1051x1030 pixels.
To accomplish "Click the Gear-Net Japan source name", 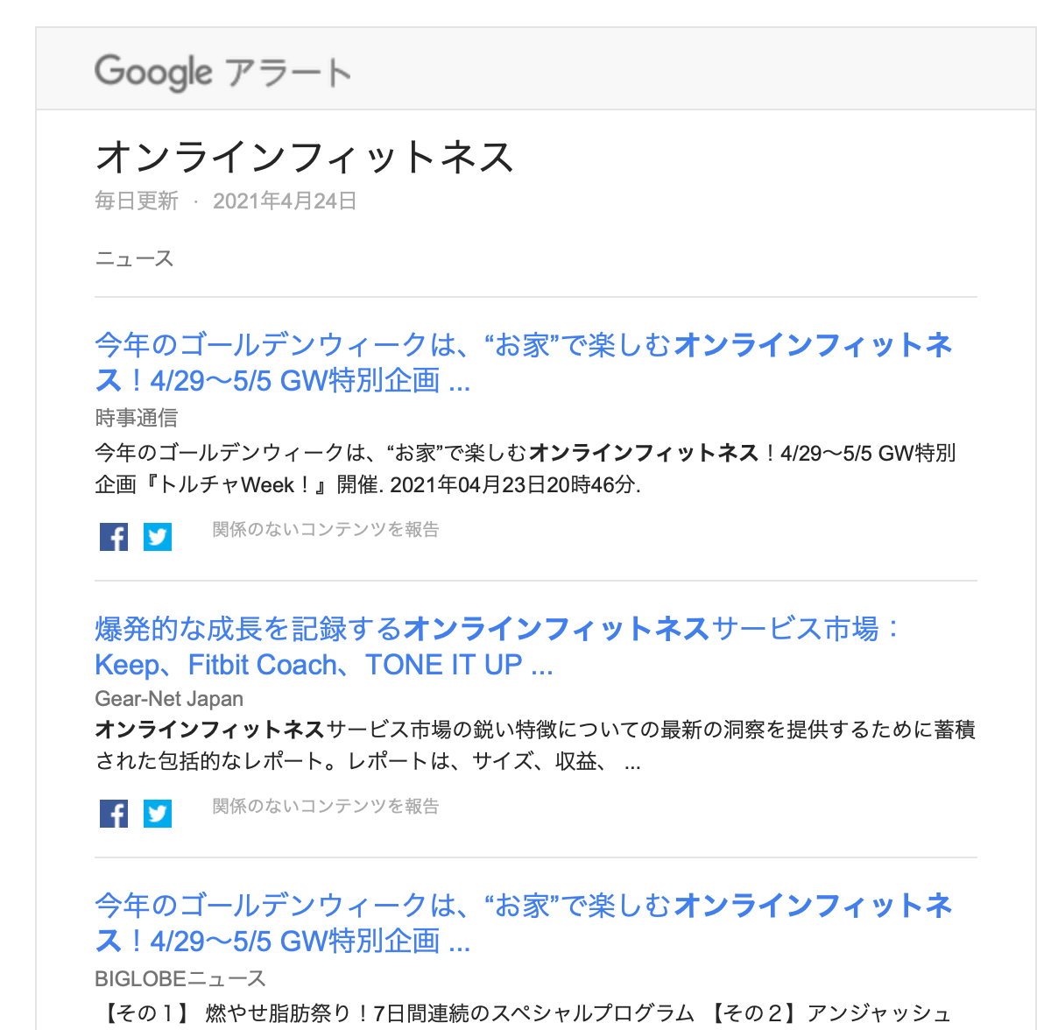I will [169, 699].
